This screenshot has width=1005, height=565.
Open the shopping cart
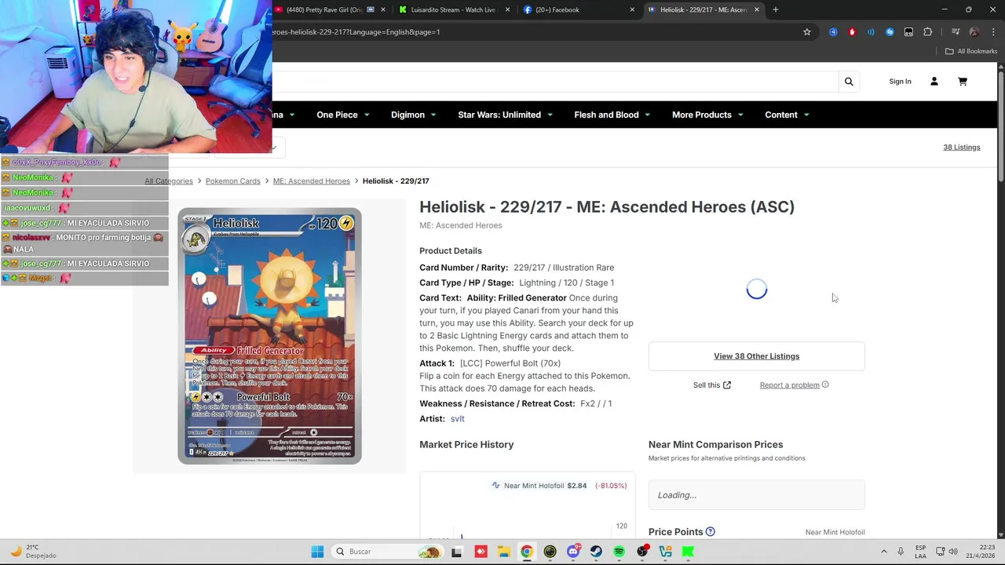click(963, 82)
